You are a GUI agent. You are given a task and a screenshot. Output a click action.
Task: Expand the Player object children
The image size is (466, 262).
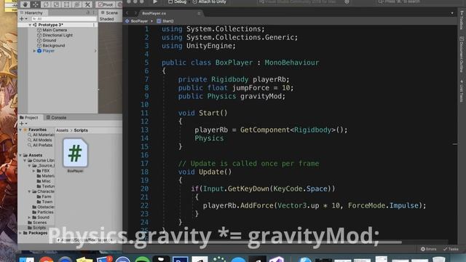pyautogui.click(x=34, y=51)
